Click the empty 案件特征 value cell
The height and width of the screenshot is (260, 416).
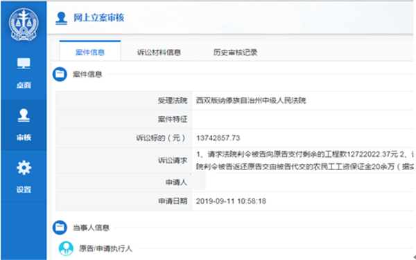pos(303,120)
